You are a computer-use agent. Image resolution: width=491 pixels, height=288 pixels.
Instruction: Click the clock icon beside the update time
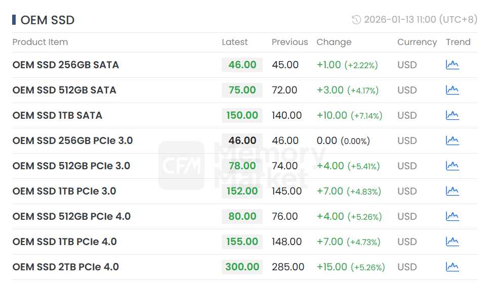(x=356, y=20)
